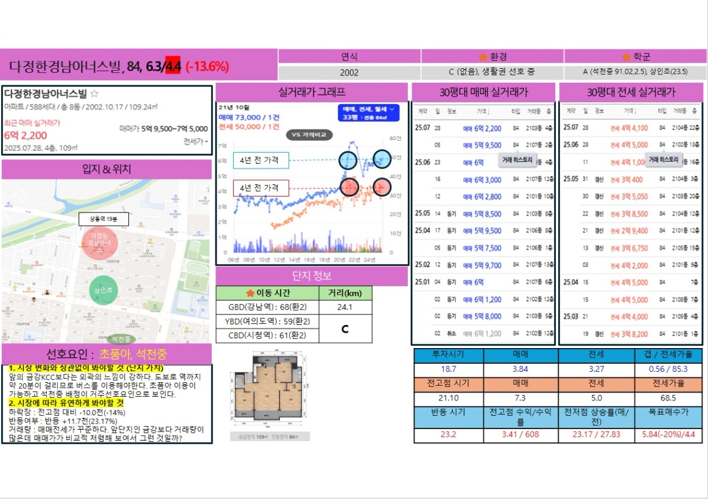Click the orange star beside 학군
The image size is (708, 499).
(626, 57)
